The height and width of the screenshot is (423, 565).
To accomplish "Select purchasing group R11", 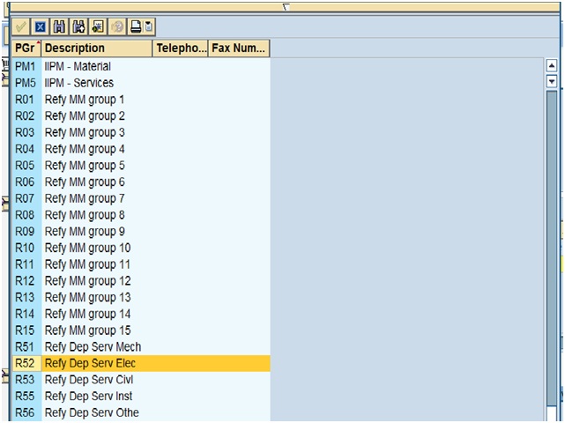I will 25,264.
